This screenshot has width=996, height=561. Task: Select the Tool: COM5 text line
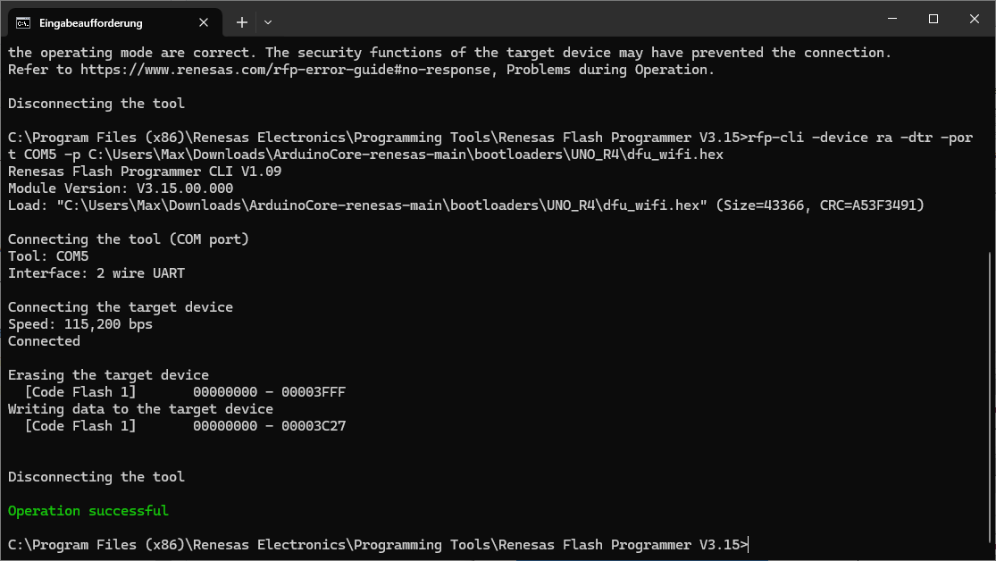(x=47, y=255)
